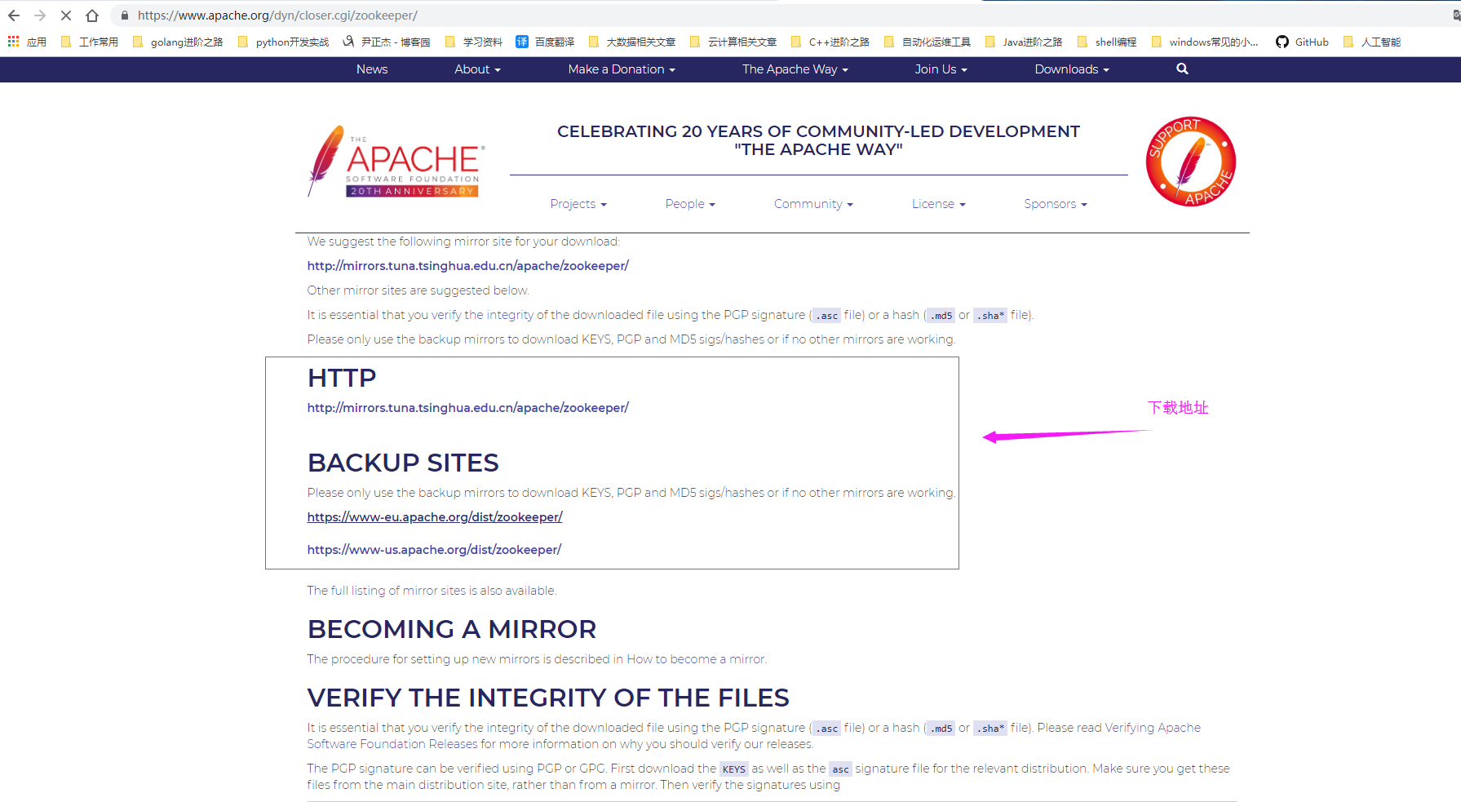Viewport: 1461px width, 802px height.
Task: Click the browser back arrow
Action: click(x=14, y=16)
